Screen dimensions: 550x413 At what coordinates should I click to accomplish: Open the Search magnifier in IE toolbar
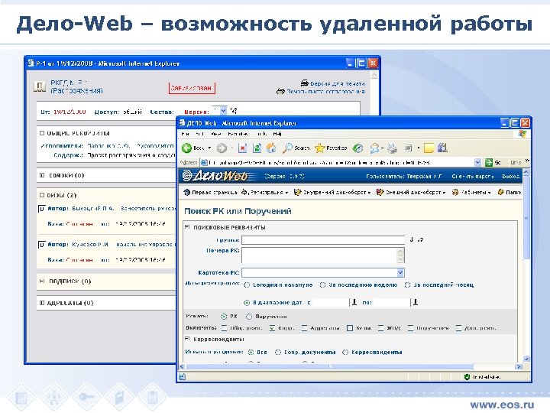287,148
